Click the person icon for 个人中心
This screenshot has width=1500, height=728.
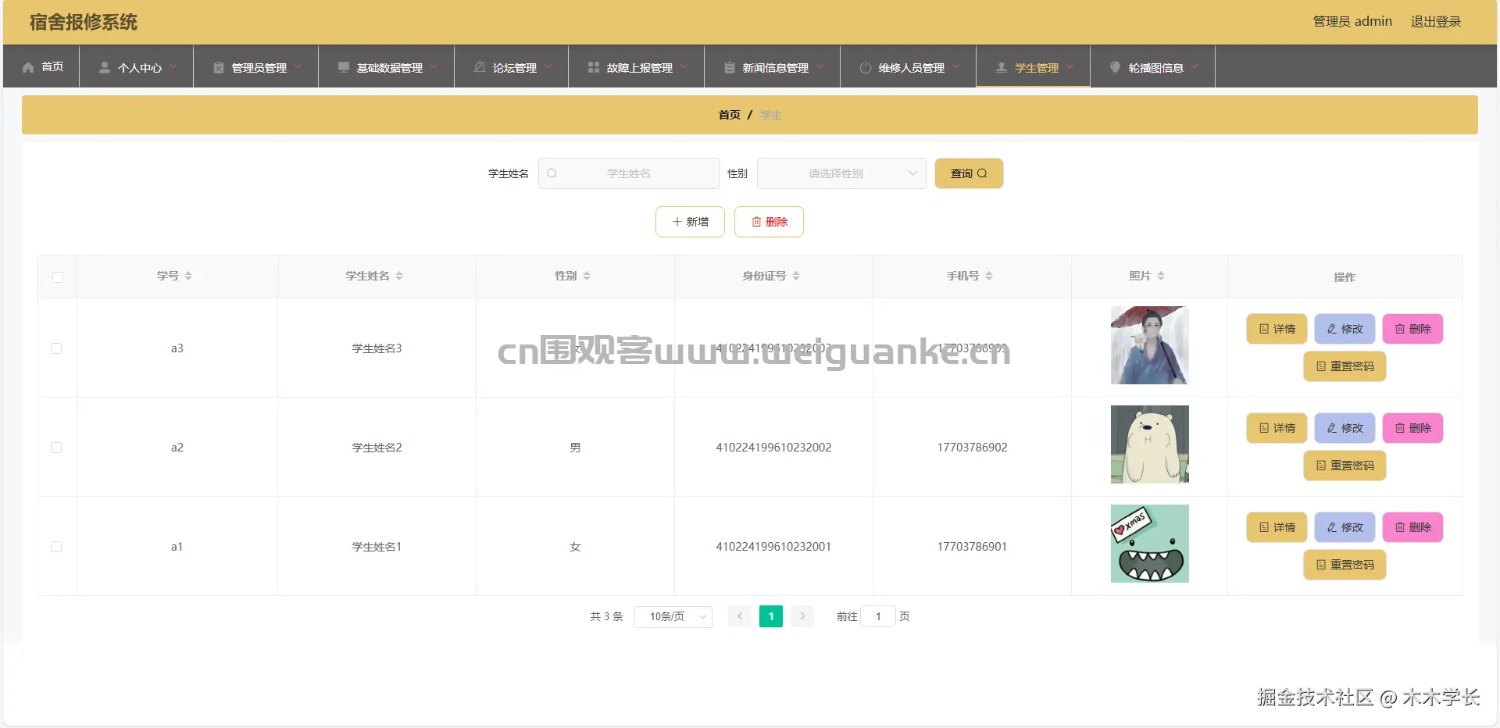pyautogui.click(x=104, y=68)
